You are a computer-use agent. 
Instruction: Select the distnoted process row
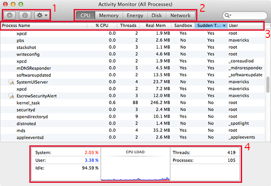point(132,124)
